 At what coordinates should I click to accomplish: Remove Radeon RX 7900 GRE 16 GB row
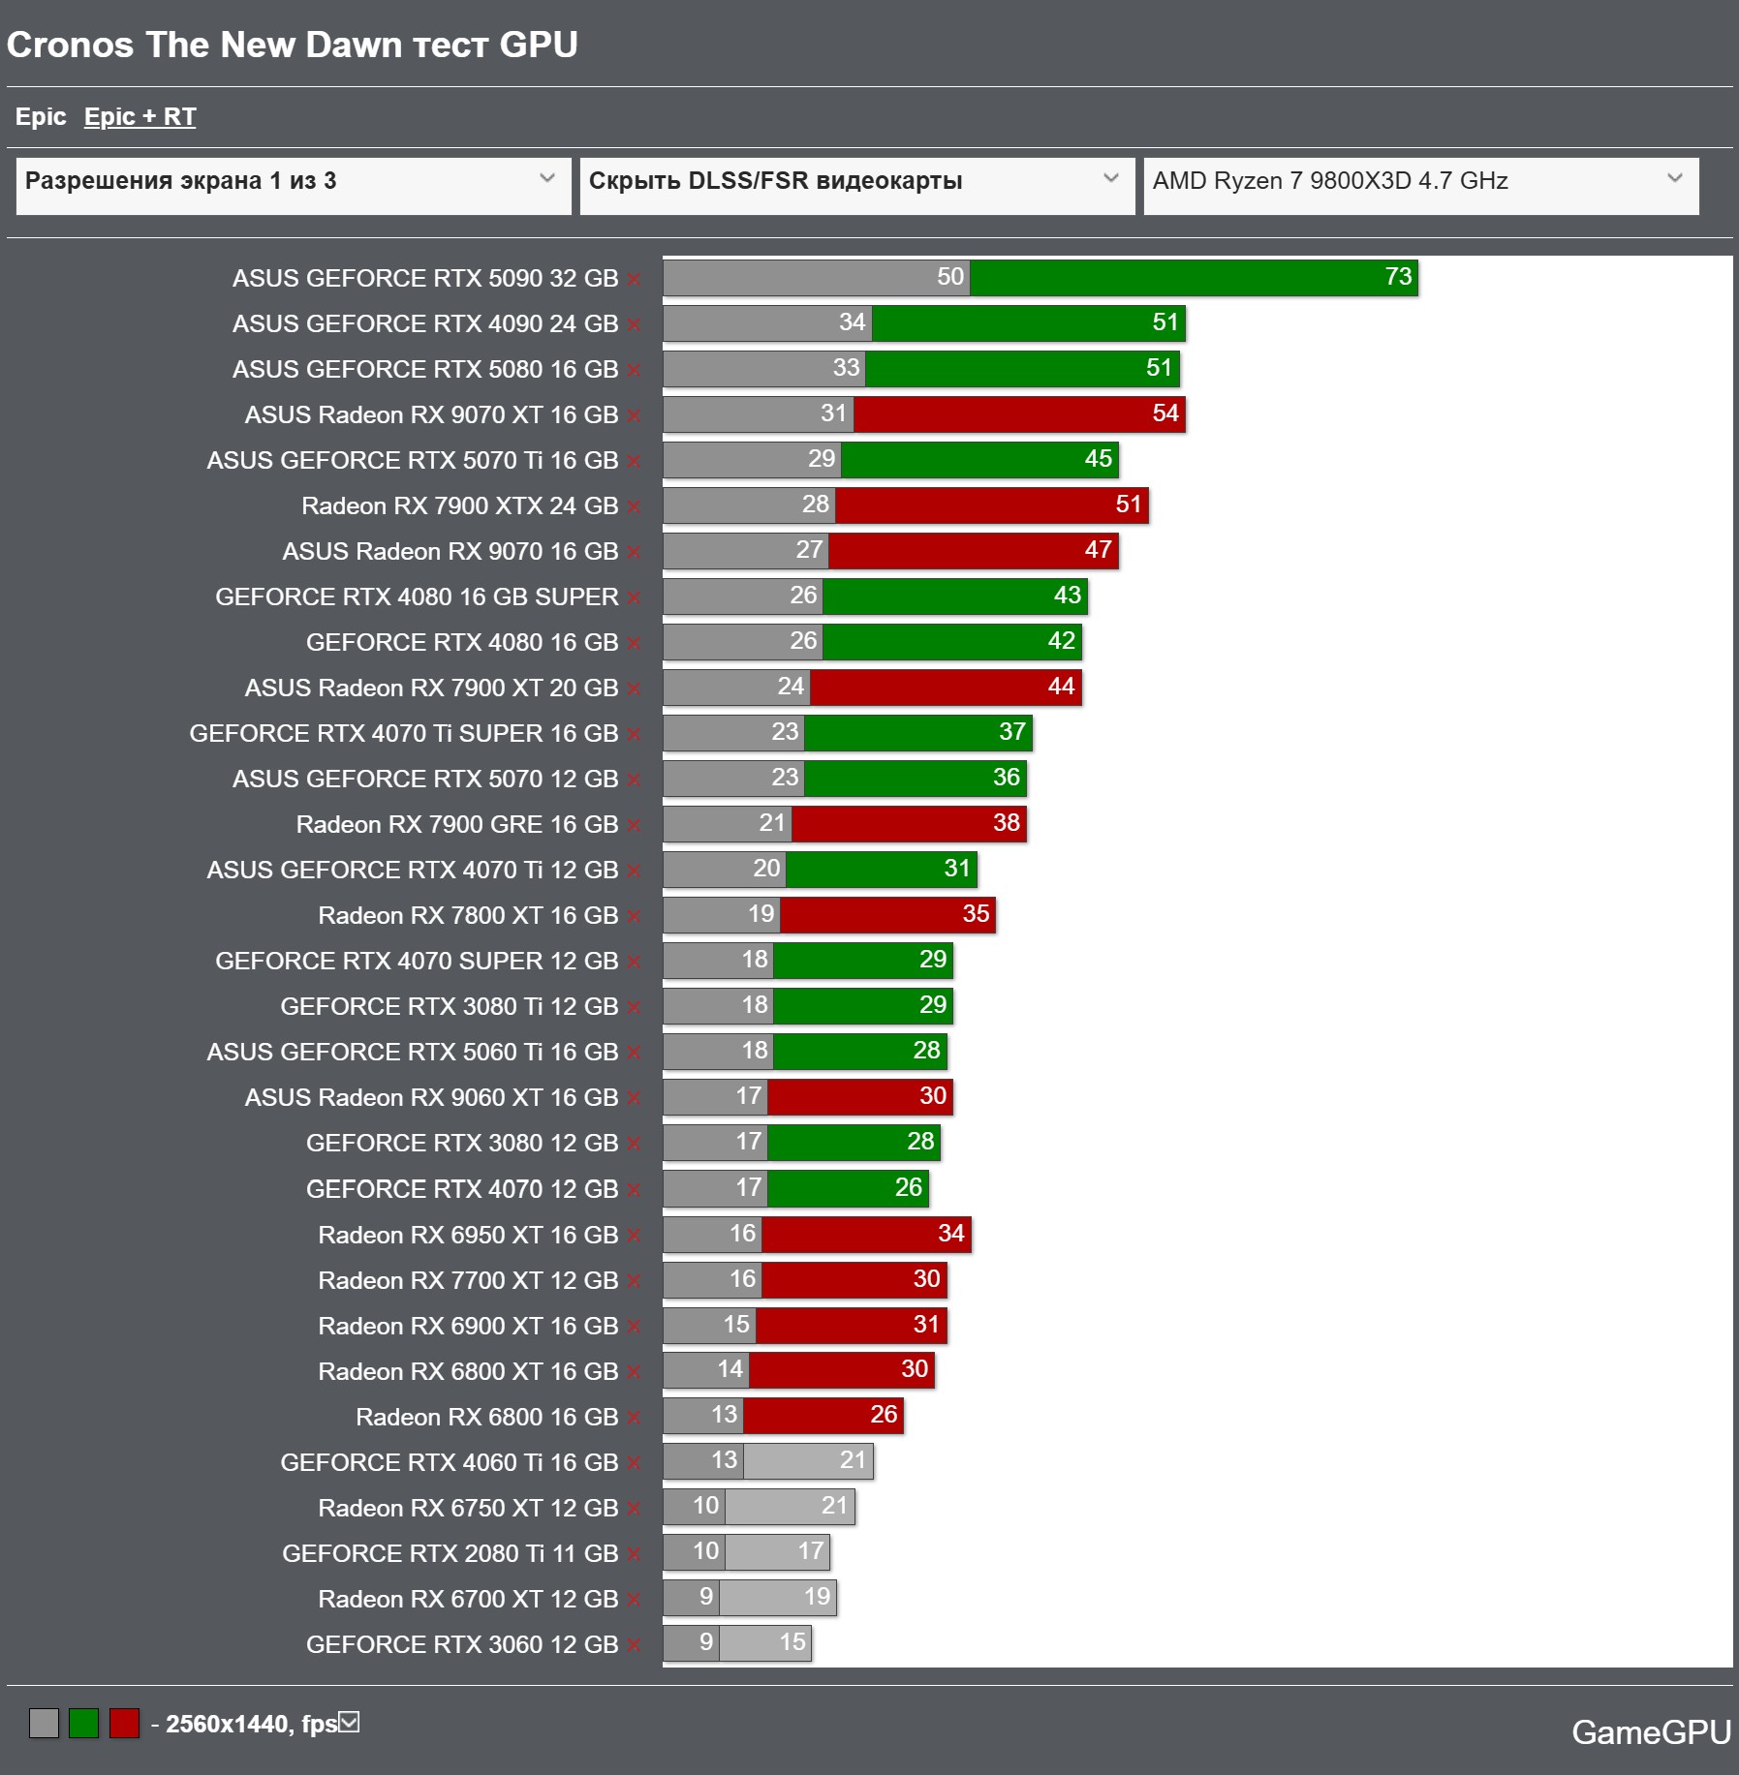coord(634,825)
